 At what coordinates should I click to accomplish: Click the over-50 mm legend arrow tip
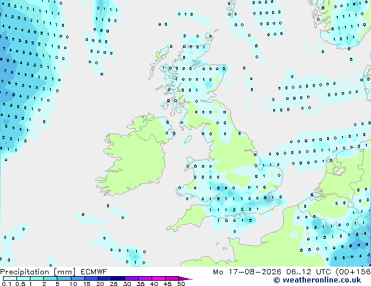(185, 278)
